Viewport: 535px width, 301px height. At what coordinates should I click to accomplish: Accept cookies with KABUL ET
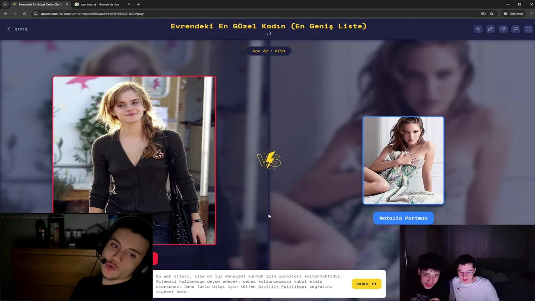point(367,284)
